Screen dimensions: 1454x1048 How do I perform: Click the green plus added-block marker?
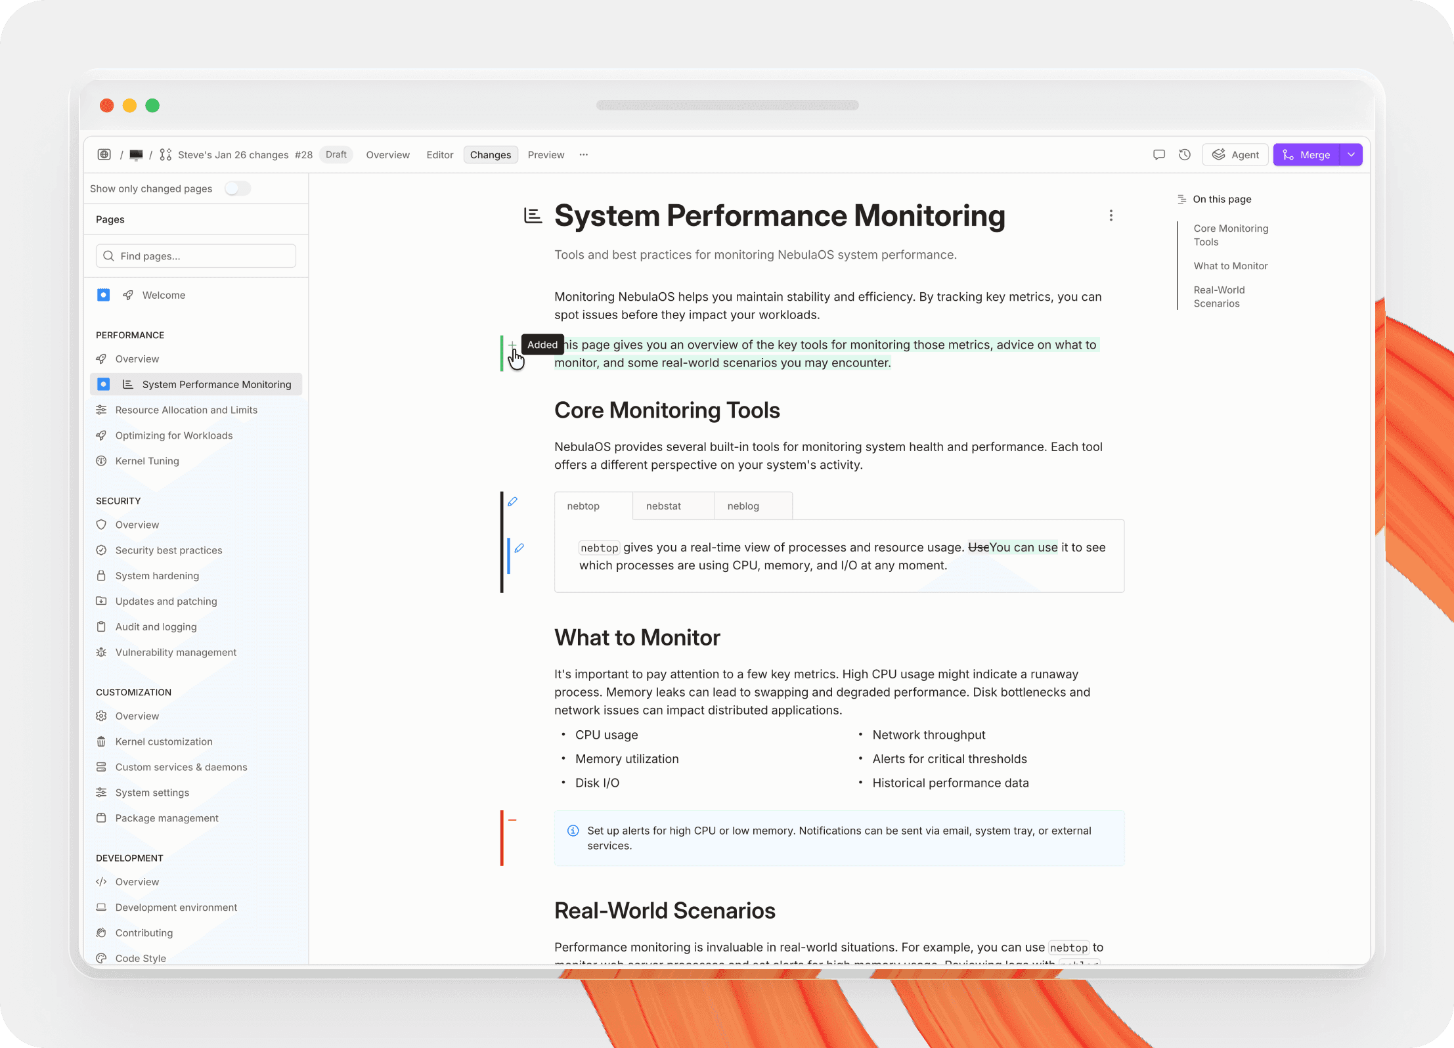point(512,345)
